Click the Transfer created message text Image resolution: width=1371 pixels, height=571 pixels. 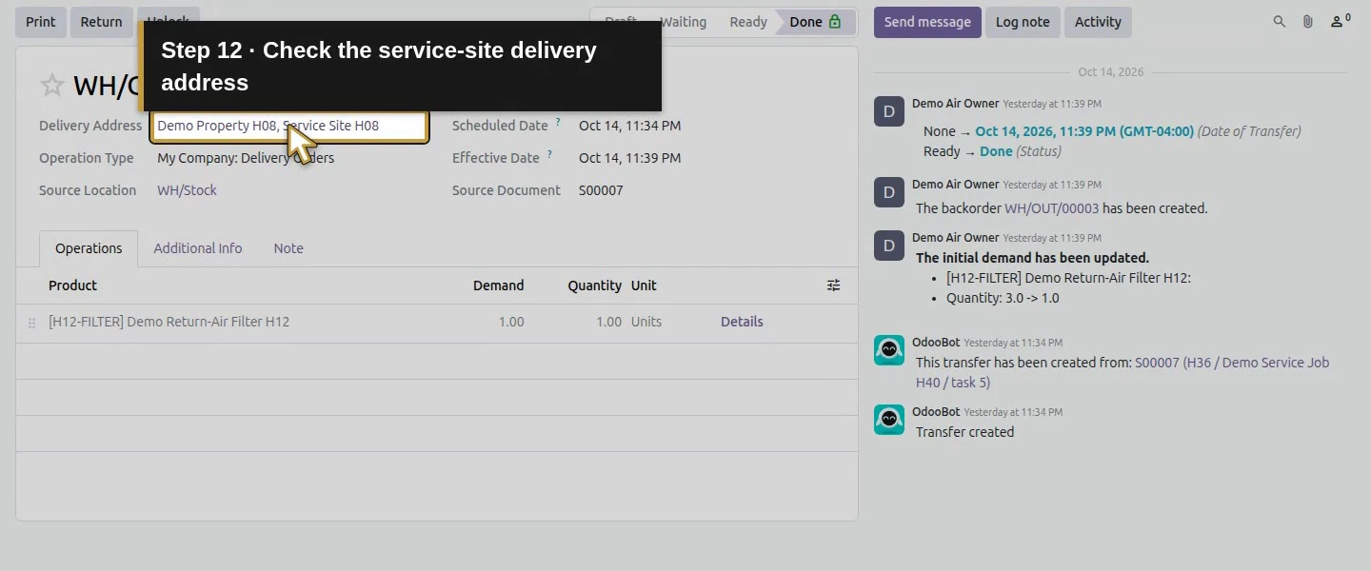tap(964, 432)
